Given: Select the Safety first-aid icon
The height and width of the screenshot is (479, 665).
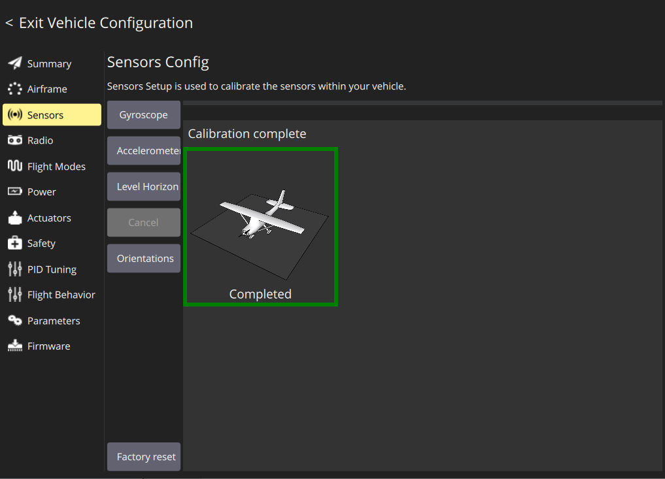Looking at the screenshot, I should (14, 243).
